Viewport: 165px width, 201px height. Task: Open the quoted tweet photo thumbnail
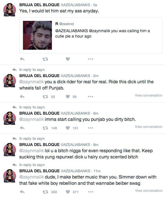(x=37, y=35)
